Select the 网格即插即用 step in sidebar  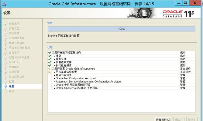[17, 38]
